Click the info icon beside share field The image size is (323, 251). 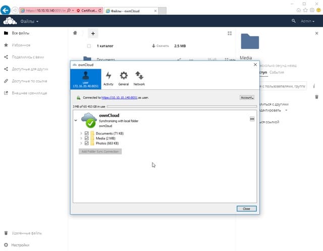point(314,86)
